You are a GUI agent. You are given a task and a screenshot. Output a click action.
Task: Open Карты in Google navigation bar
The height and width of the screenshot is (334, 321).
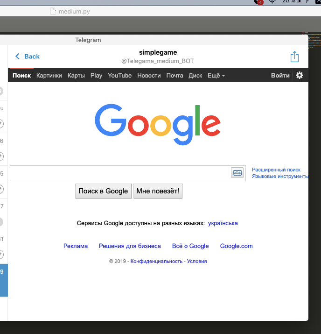pyautogui.click(x=76, y=75)
